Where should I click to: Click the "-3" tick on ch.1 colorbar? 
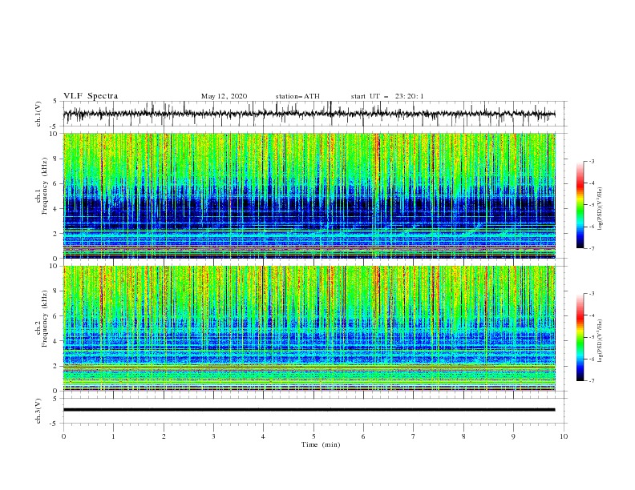591,161
